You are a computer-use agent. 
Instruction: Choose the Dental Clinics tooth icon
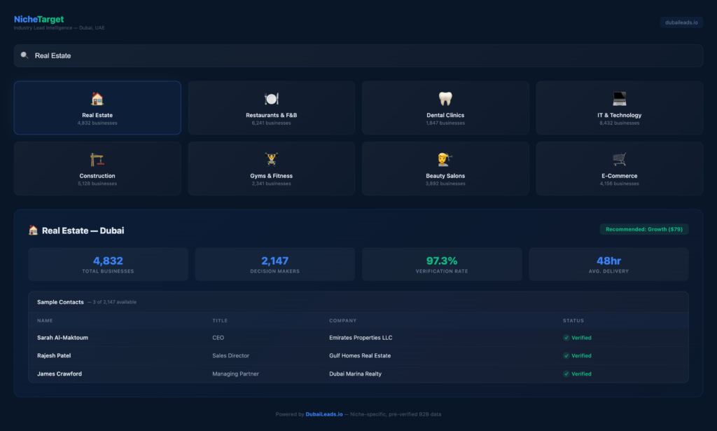click(445, 100)
